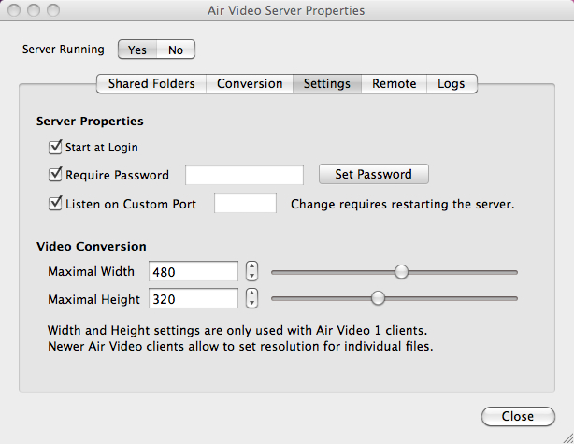The width and height of the screenshot is (574, 444).
Task: Increase Maximal Height with the stepper up arrow
Action: [251, 294]
